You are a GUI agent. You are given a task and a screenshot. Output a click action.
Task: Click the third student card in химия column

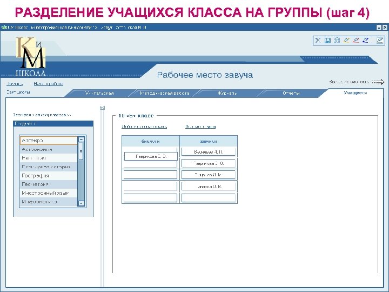pos(209,175)
